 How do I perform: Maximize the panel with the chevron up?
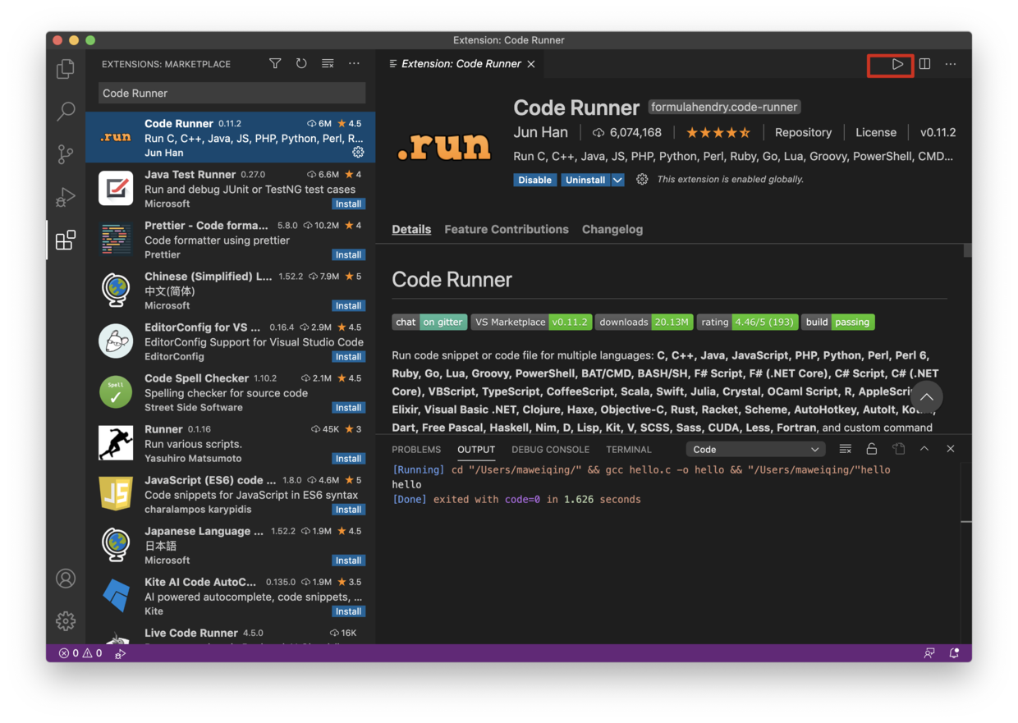[x=924, y=449]
